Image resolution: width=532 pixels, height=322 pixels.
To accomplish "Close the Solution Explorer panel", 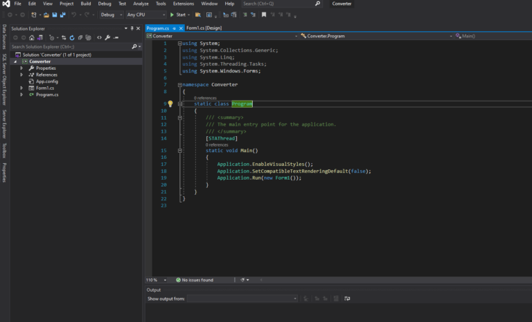I will (x=138, y=28).
